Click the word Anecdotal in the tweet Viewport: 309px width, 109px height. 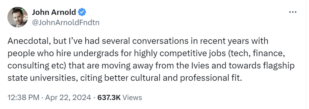coord(27,41)
